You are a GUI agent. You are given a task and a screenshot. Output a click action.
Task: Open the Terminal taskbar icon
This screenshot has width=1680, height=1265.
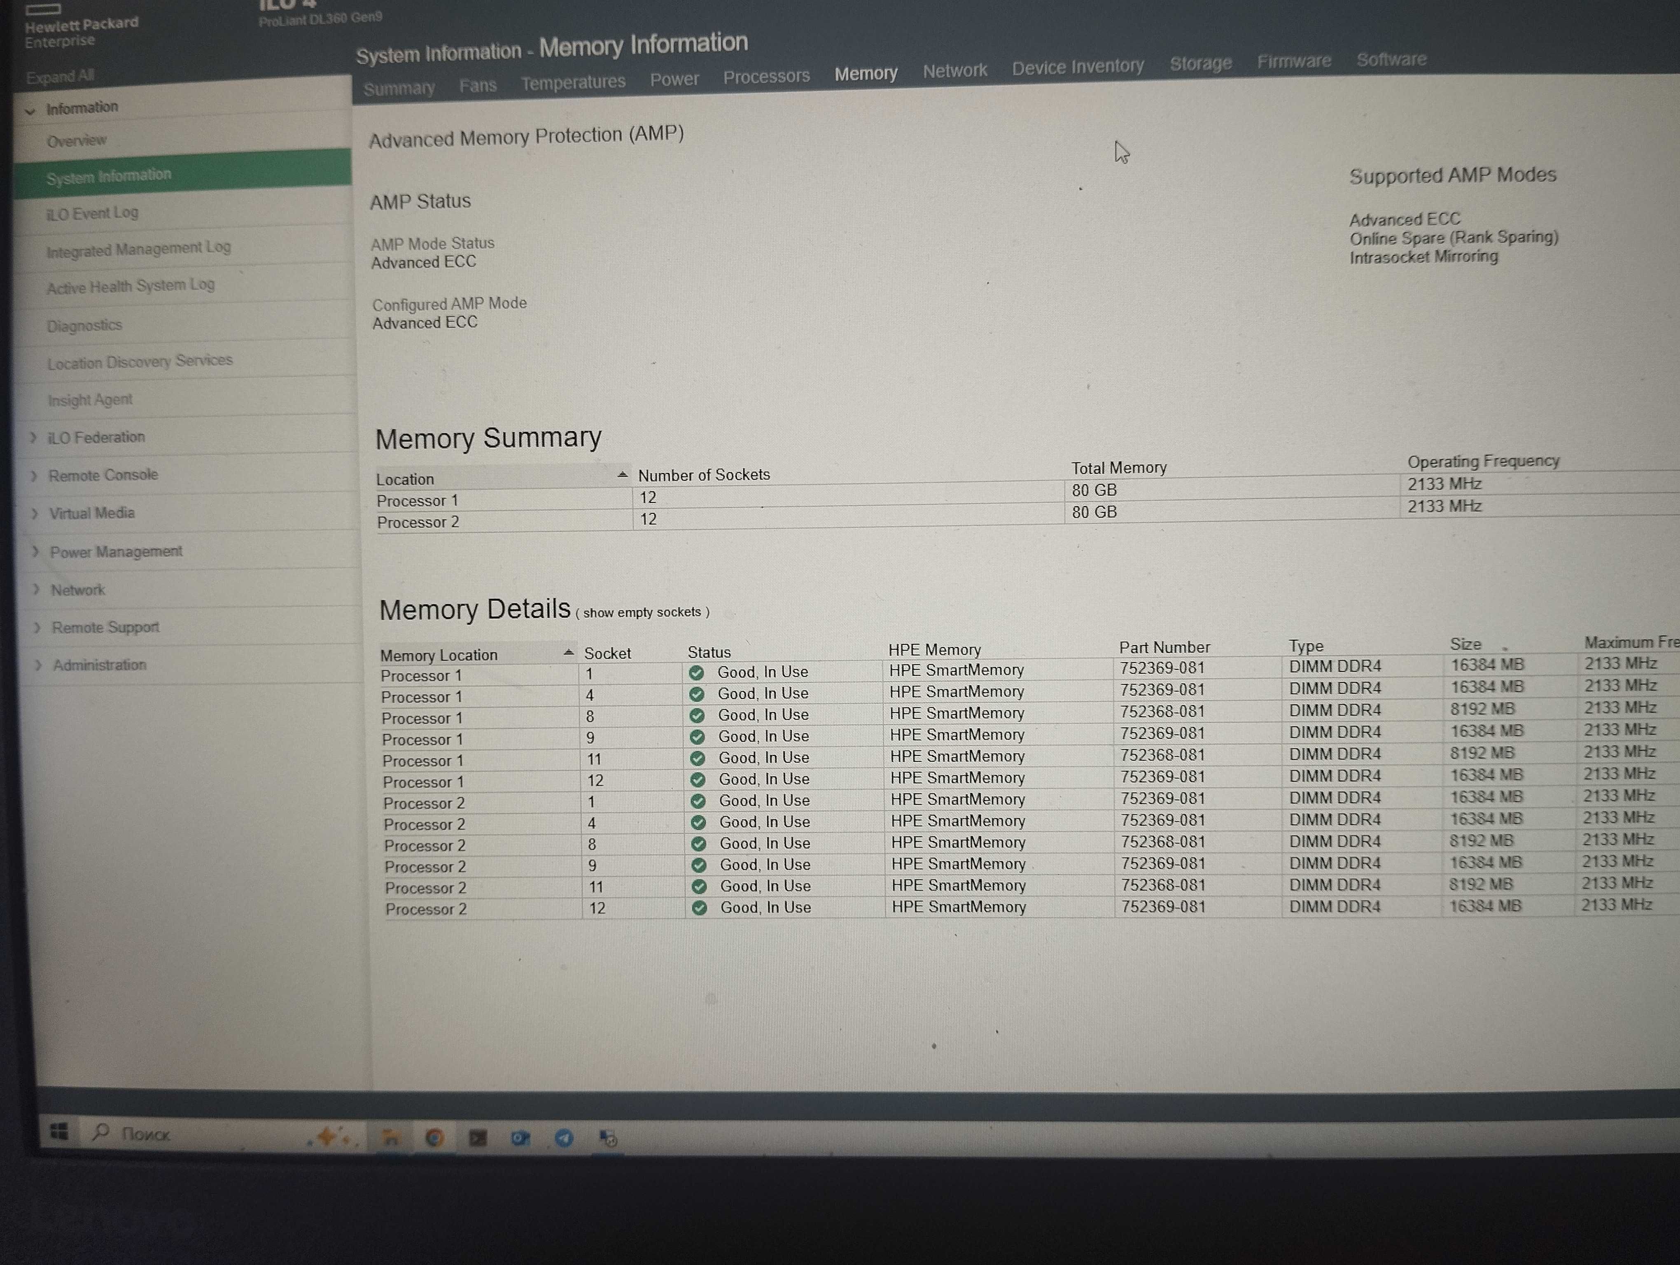[478, 1137]
